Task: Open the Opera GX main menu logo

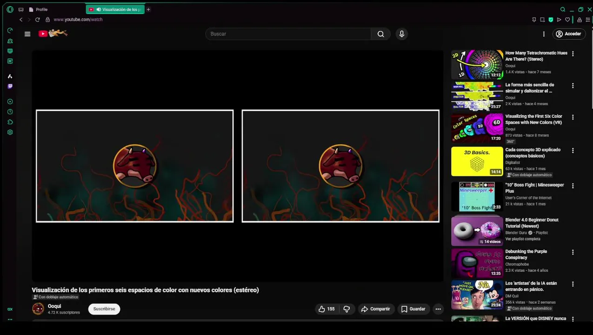Action: [x=10, y=9]
